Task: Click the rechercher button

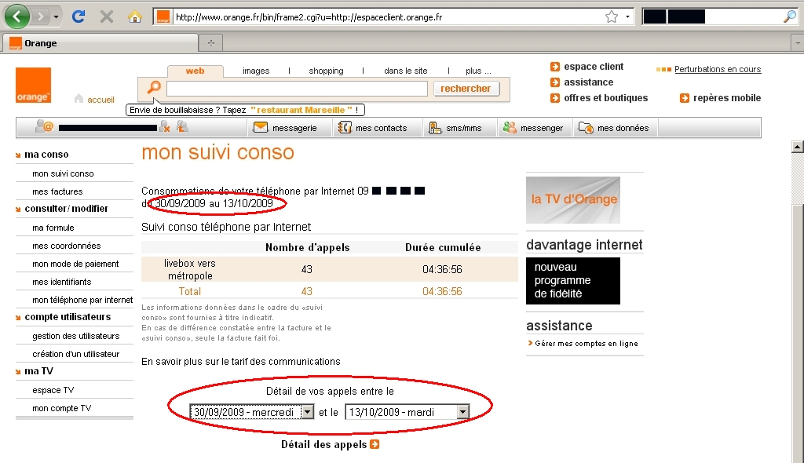Action: coord(466,89)
